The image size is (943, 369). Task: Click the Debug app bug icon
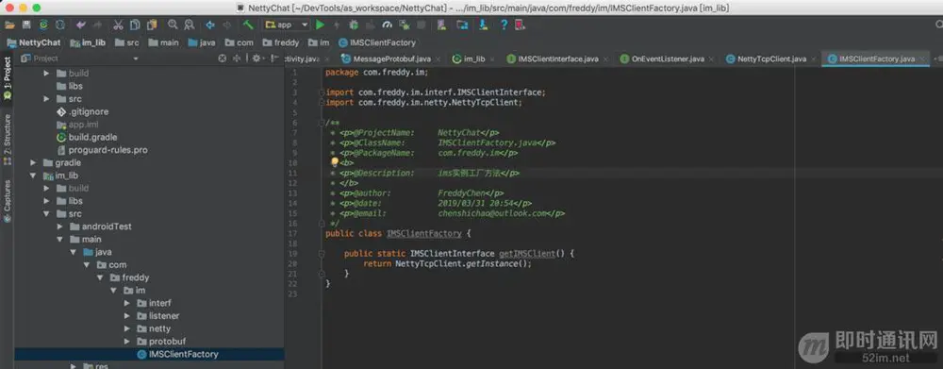click(354, 25)
